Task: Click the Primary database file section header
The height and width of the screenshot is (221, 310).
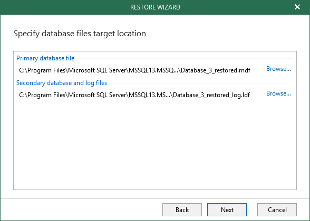Action: click(x=45, y=58)
